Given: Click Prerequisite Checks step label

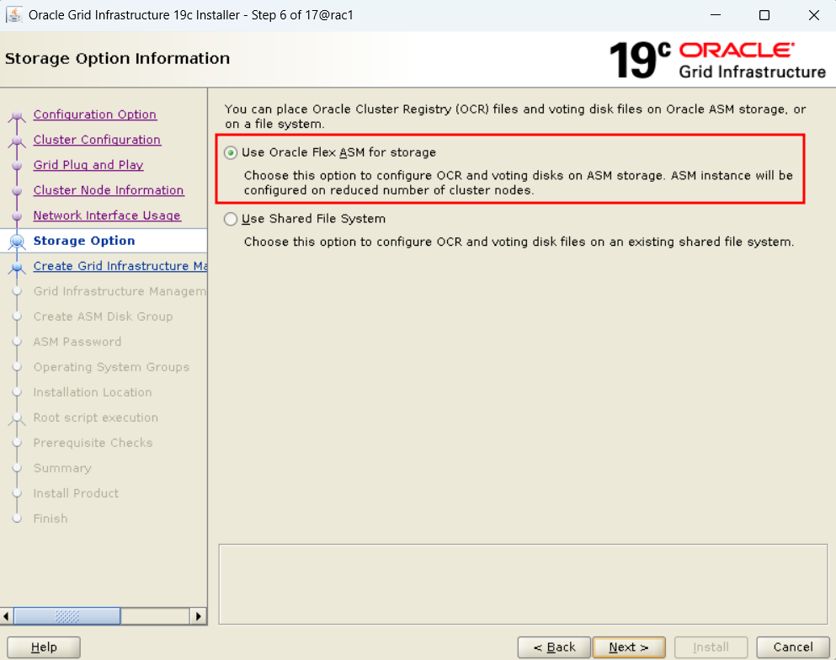Looking at the screenshot, I should (93, 443).
